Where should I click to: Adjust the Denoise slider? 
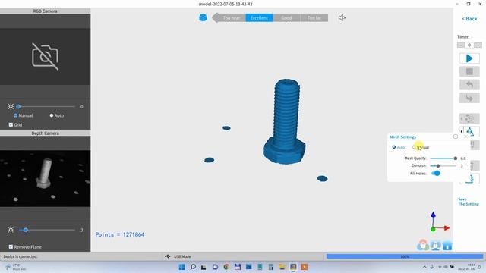443,166
